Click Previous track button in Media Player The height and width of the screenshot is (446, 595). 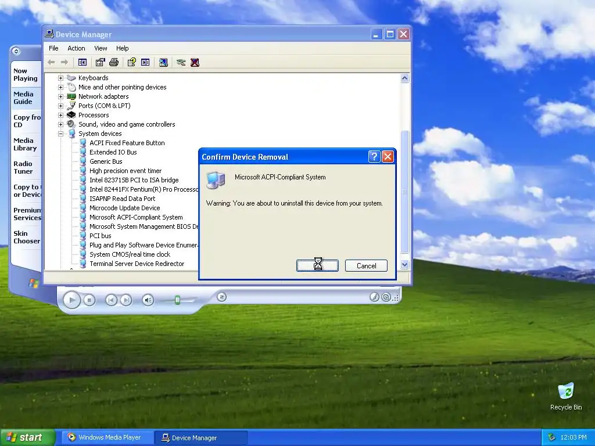point(111,300)
